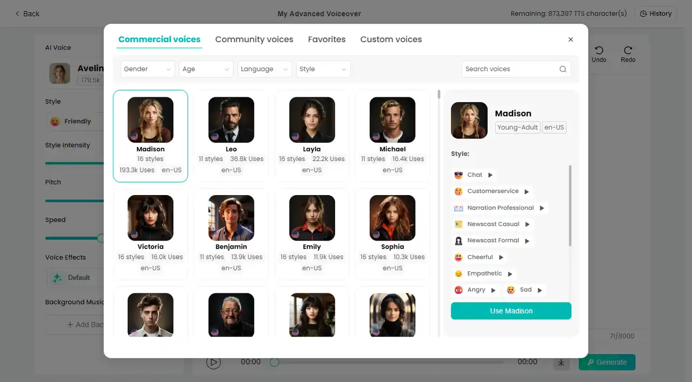692x382 pixels.
Task: Play the Cheerful style preview
Action: click(x=501, y=257)
